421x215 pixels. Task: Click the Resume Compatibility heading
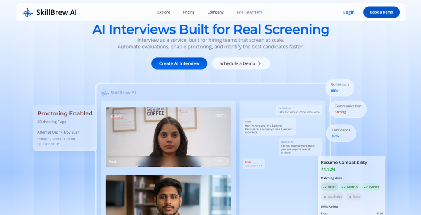[x=344, y=162]
